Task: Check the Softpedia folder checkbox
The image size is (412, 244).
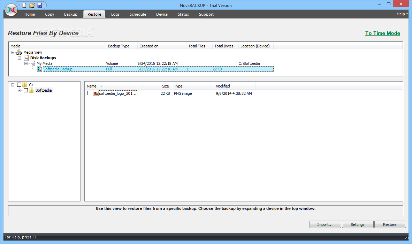Action: [26, 90]
